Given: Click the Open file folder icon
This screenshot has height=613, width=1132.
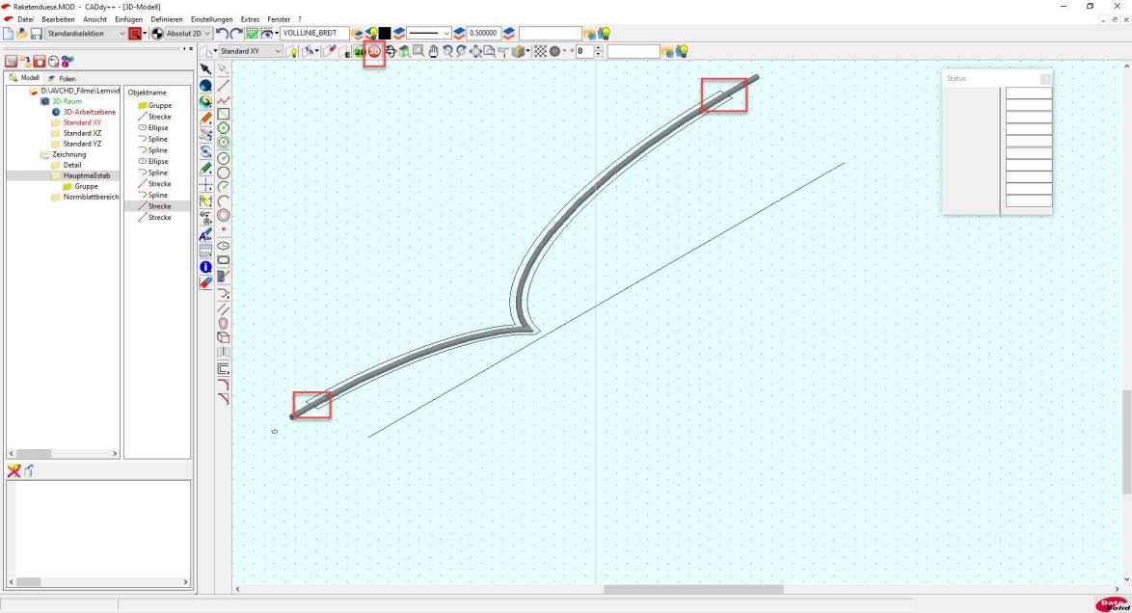Looking at the screenshot, I should click(x=22, y=33).
